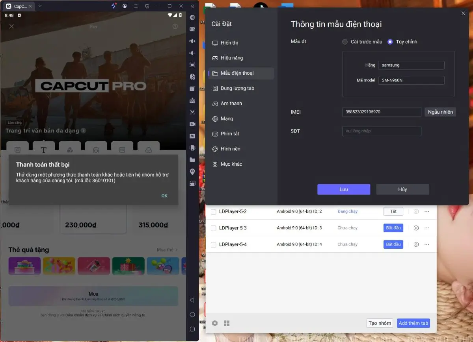The image size is (473, 342).
Task: Open 'Mạng' settings section
Action: 241,118
